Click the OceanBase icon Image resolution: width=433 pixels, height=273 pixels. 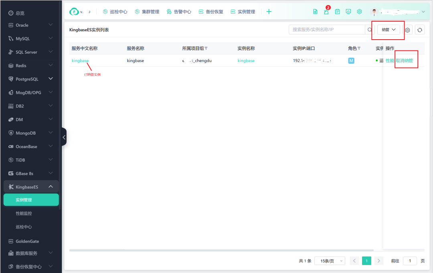pyautogui.click(x=11, y=147)
